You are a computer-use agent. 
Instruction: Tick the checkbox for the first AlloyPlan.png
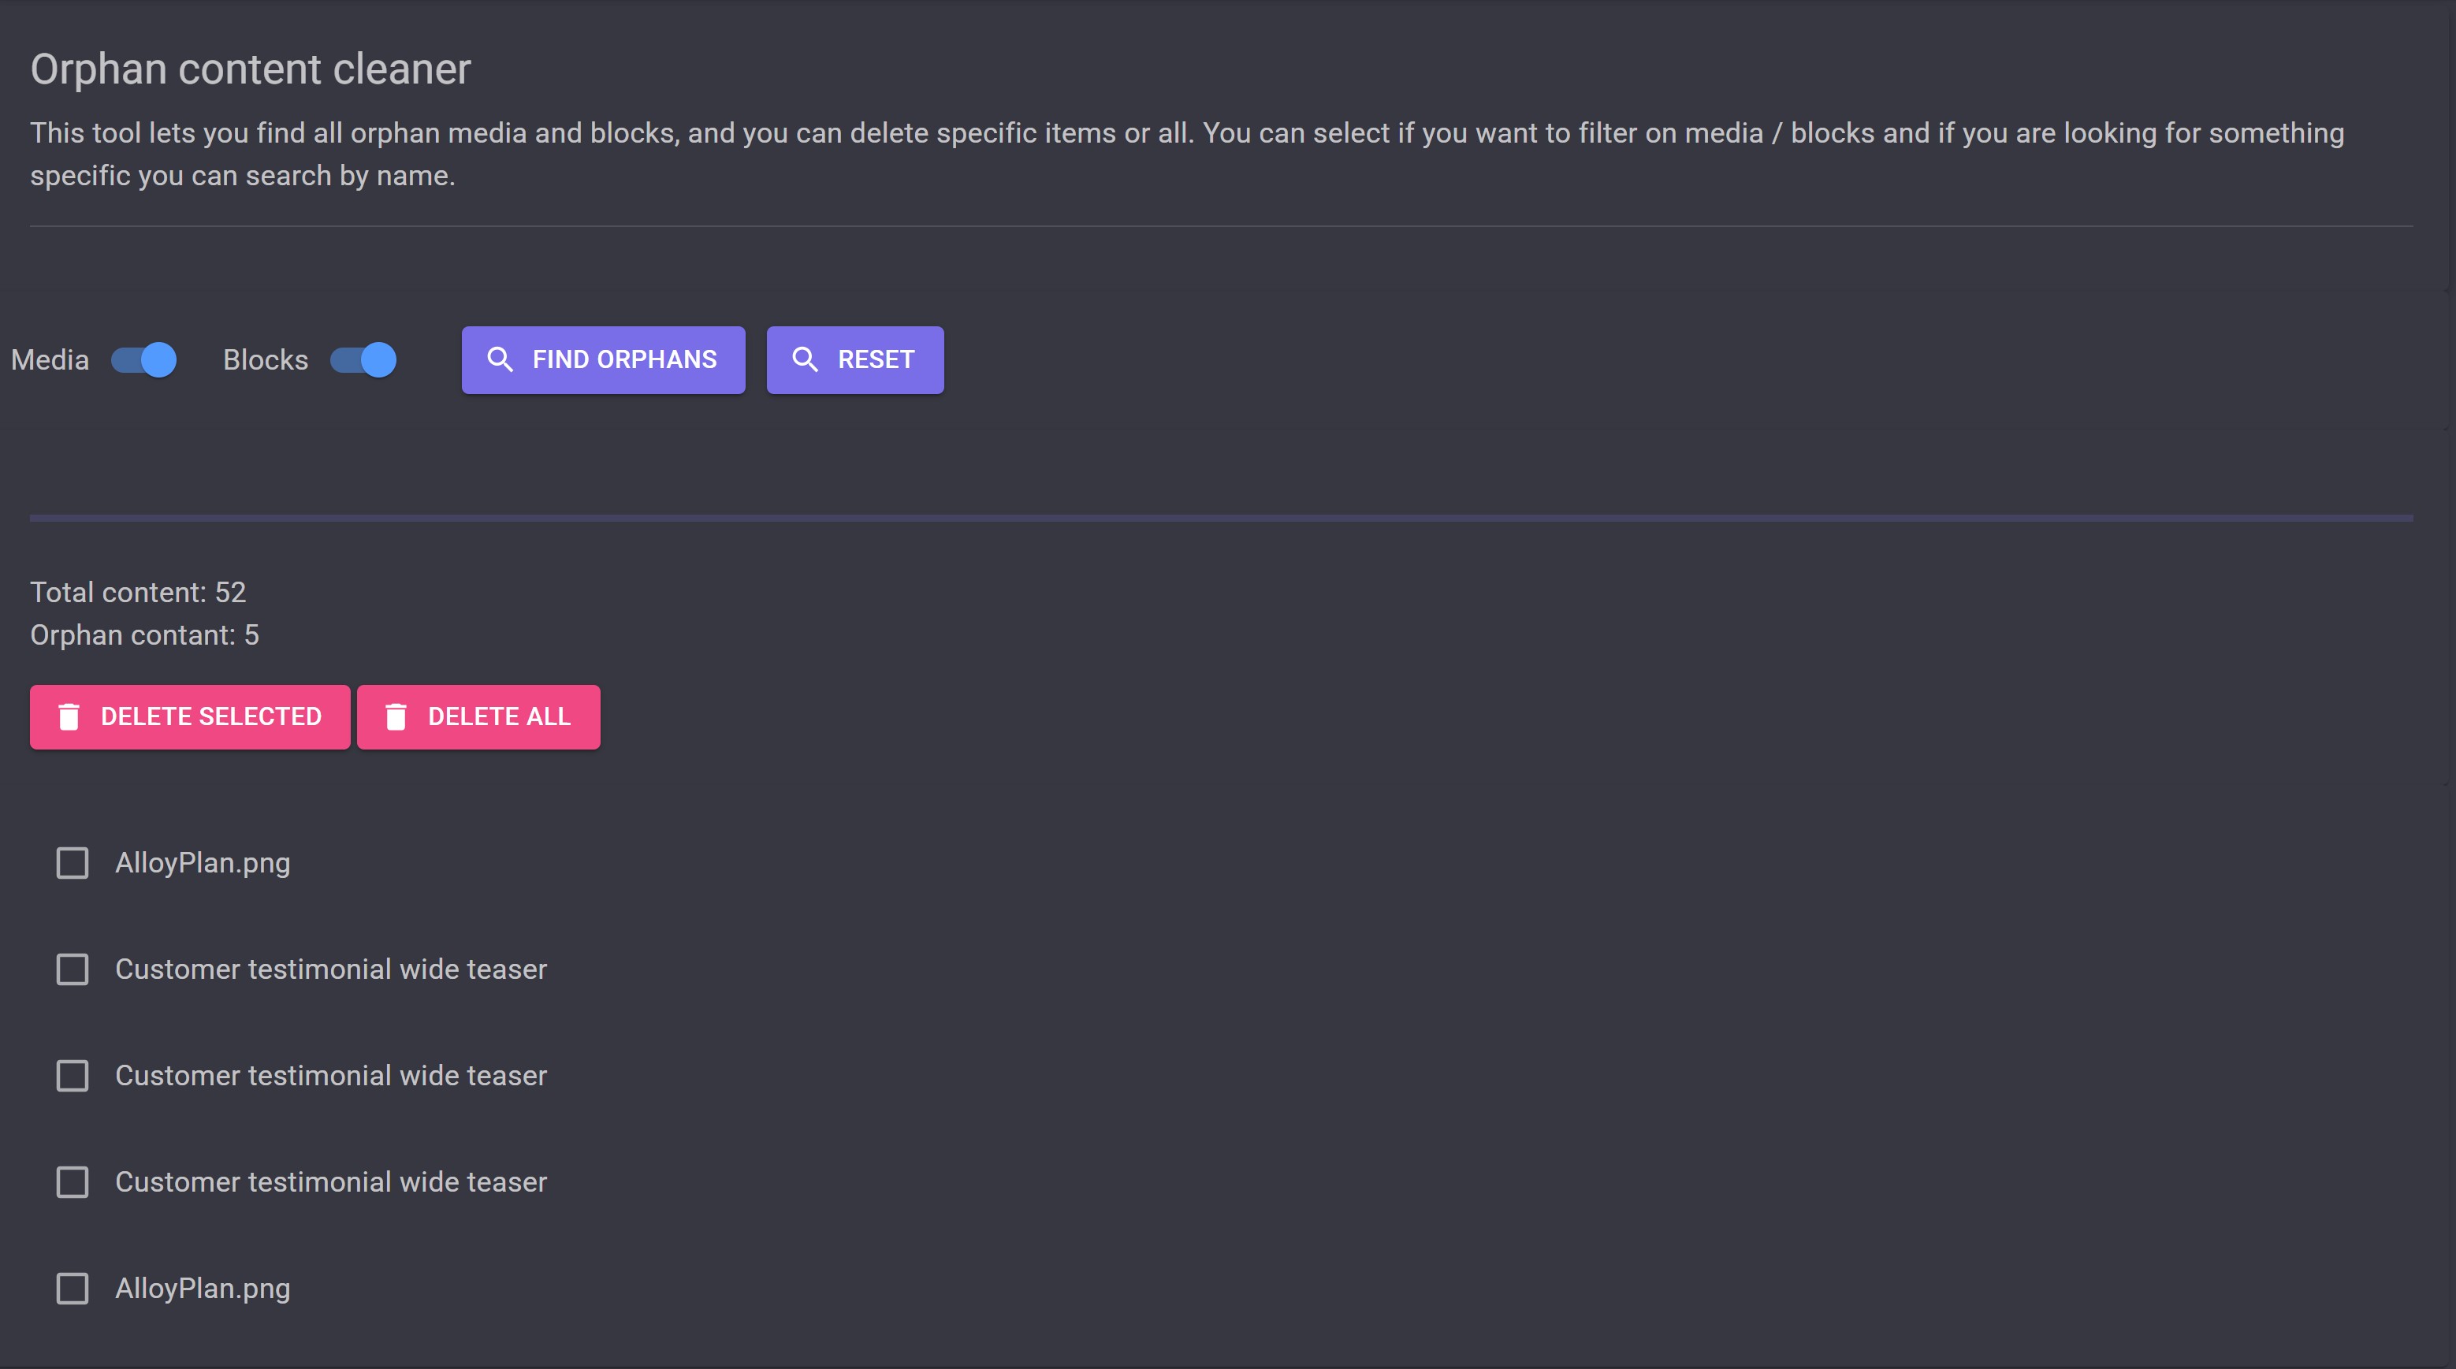coord(73,863)
